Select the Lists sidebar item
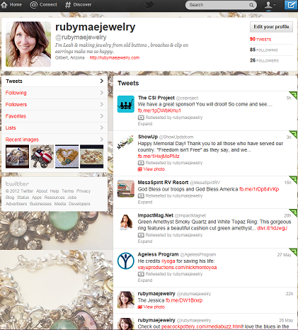This screenshot has height=330, width=298. [55, 127]
